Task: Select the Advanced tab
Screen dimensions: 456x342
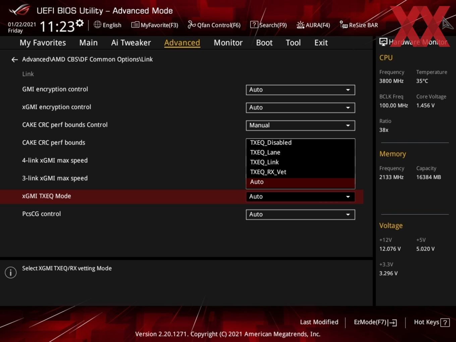Action: (182, 43)
